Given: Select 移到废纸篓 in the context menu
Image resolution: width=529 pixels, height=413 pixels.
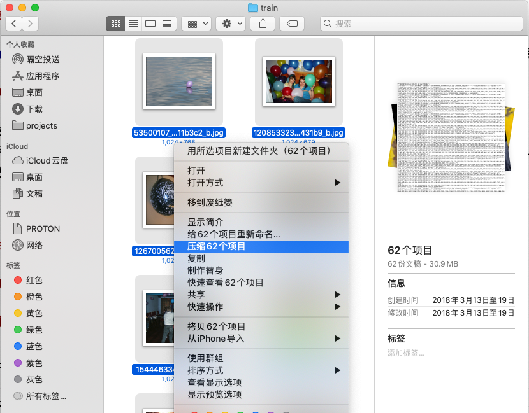Looking at the screenshot, I should click(210, 202).
